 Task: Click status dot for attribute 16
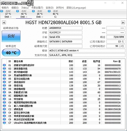(x=4, y=99)
